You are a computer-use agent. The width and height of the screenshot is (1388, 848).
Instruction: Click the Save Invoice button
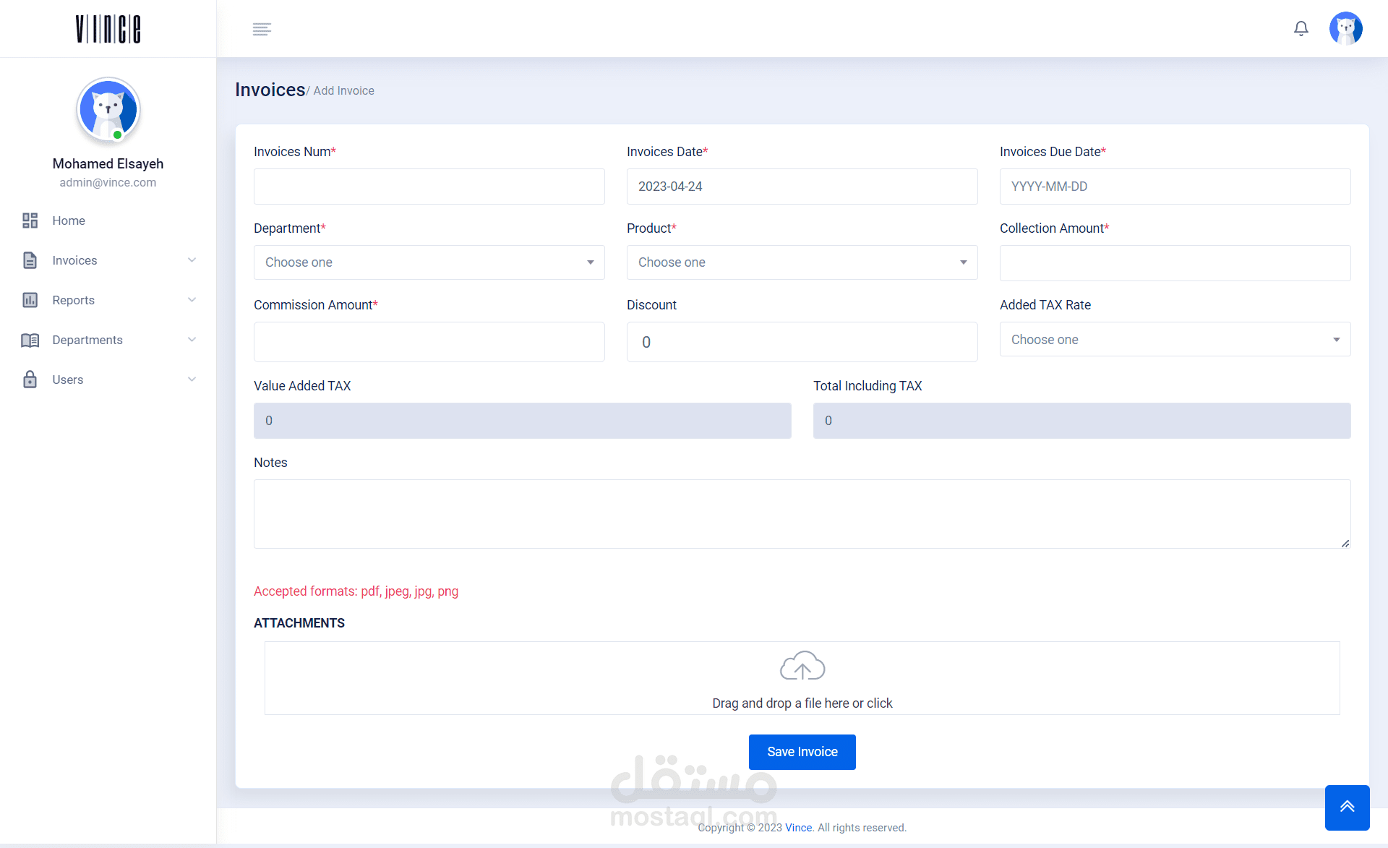[802, 752]
